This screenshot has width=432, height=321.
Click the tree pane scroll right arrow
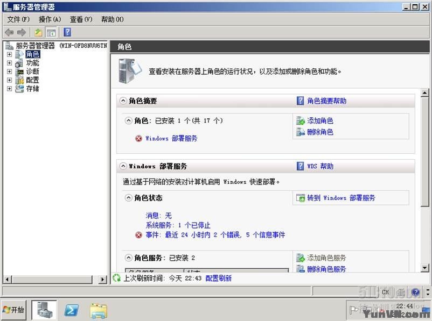coord(103,280)
